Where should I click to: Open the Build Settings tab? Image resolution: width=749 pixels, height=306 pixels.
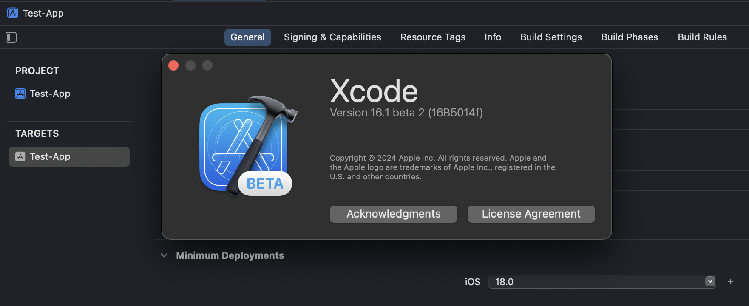551,37
